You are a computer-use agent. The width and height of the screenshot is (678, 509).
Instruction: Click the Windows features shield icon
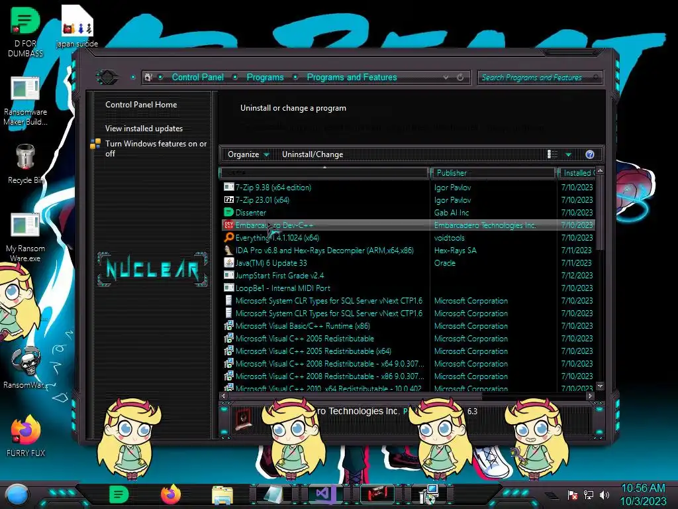tap(95, 144)
